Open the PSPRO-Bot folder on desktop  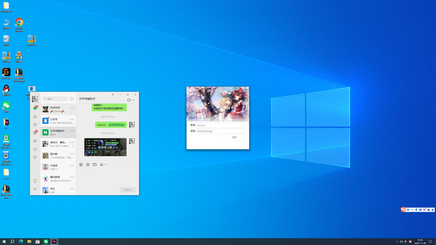click(x=6, y=7)
